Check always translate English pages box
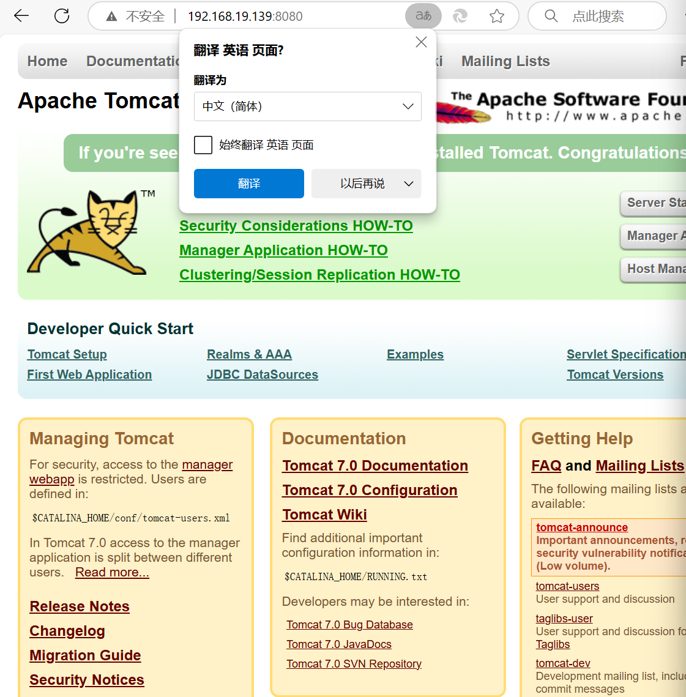686x697 pixels. click(x=203, y=145)
